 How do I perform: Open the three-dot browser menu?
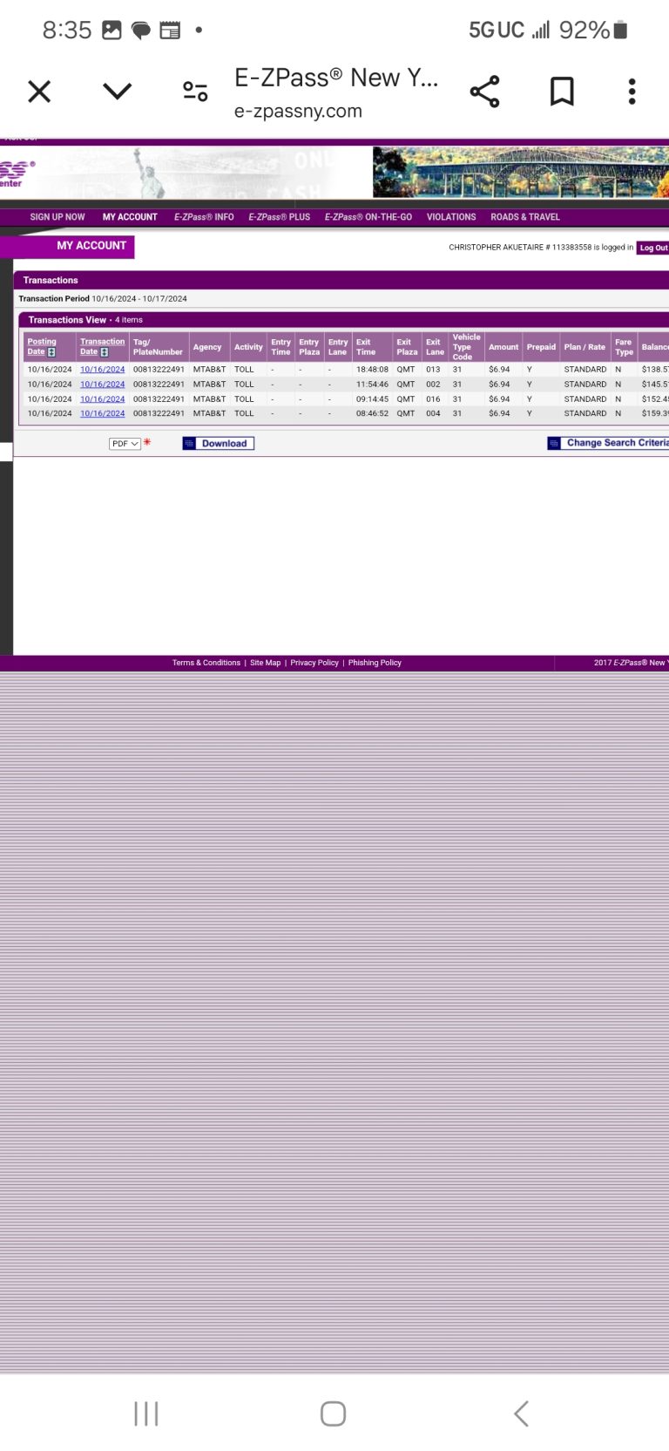(632, 92)
